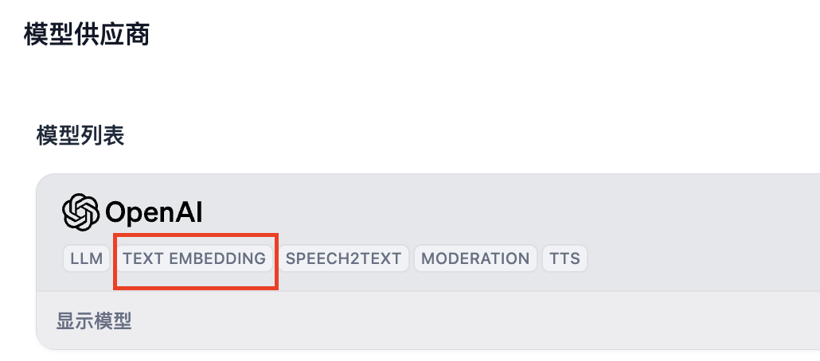Select the SPEECH2TEXT capability tag

343,258
